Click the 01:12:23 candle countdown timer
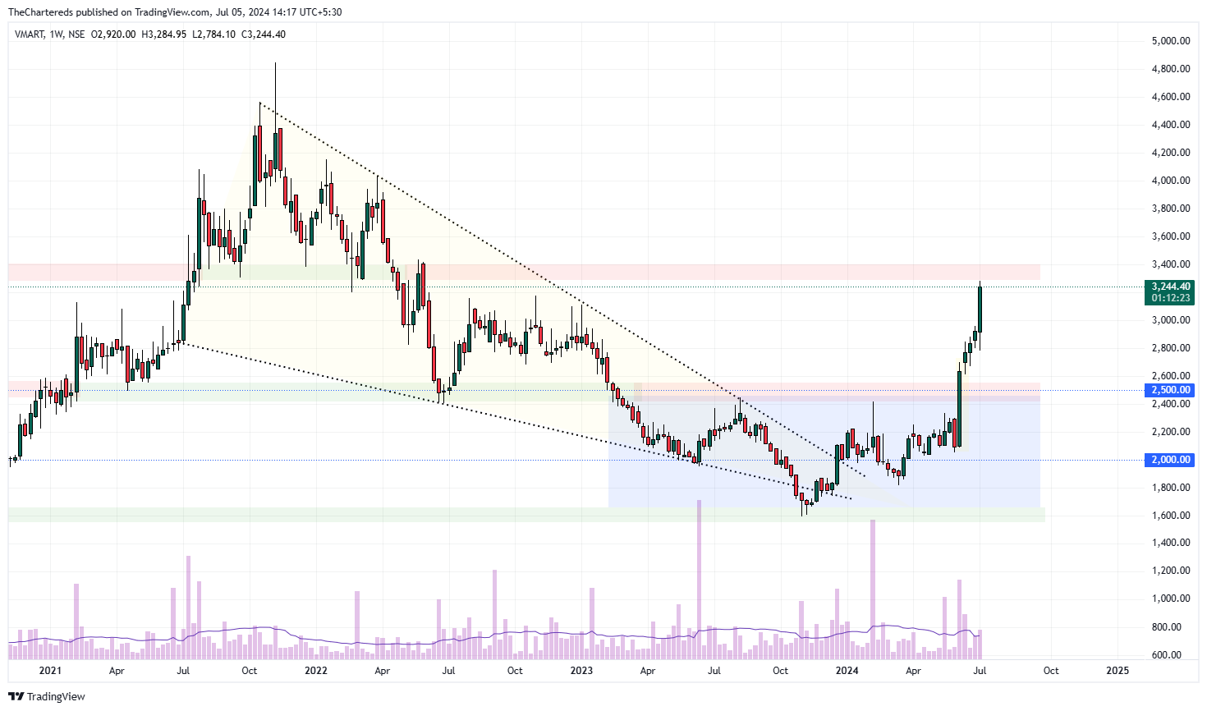 1170,298
